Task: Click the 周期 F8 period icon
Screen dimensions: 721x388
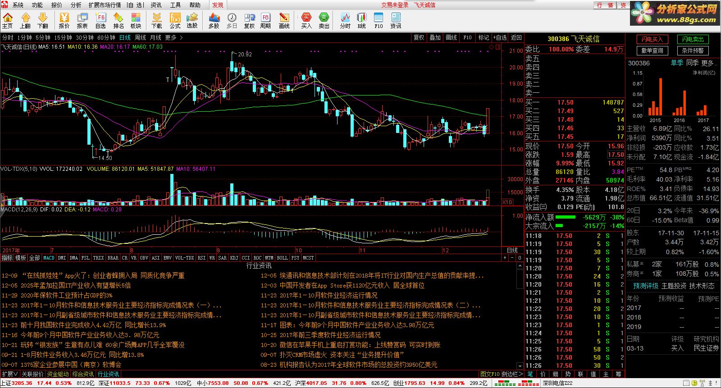Action: tap(265, 21)
